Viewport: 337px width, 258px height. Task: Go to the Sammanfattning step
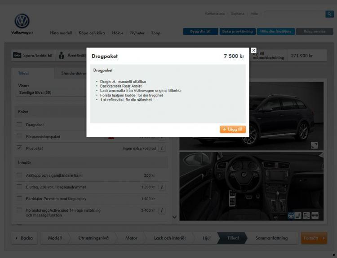pyautogui.click(x=271, y=238)
